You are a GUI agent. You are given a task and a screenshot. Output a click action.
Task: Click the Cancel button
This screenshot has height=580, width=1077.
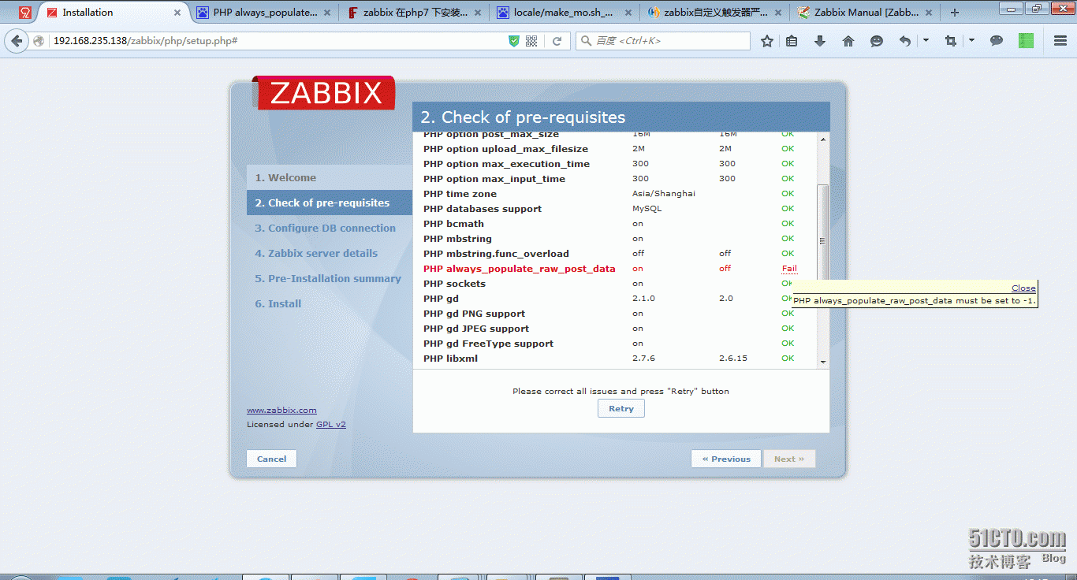pyautogui.click(x=271, y=459)
